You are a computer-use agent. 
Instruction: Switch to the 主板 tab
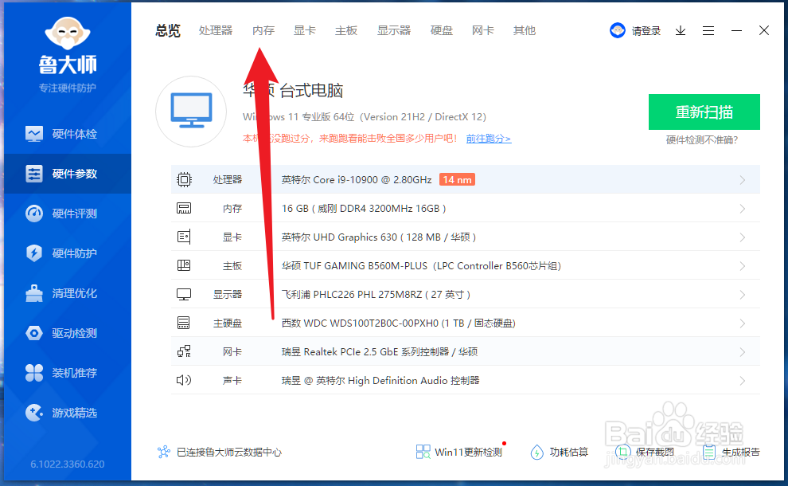(x=346, y=31)
